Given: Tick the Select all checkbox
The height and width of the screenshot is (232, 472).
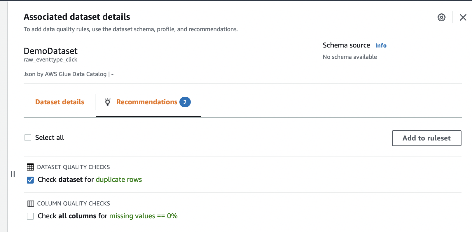Looking at the screenshot, I should [28, 138].
